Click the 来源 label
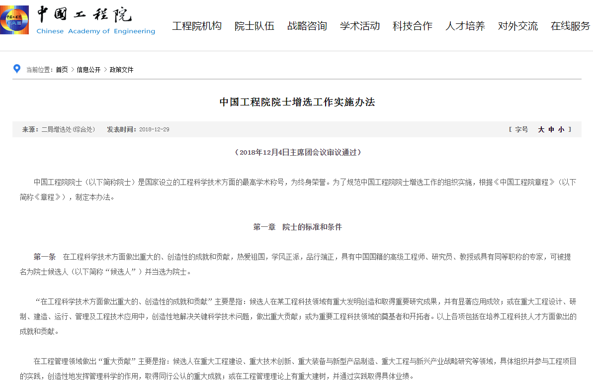Screen dimensions: 593x391 pos(30,129)
